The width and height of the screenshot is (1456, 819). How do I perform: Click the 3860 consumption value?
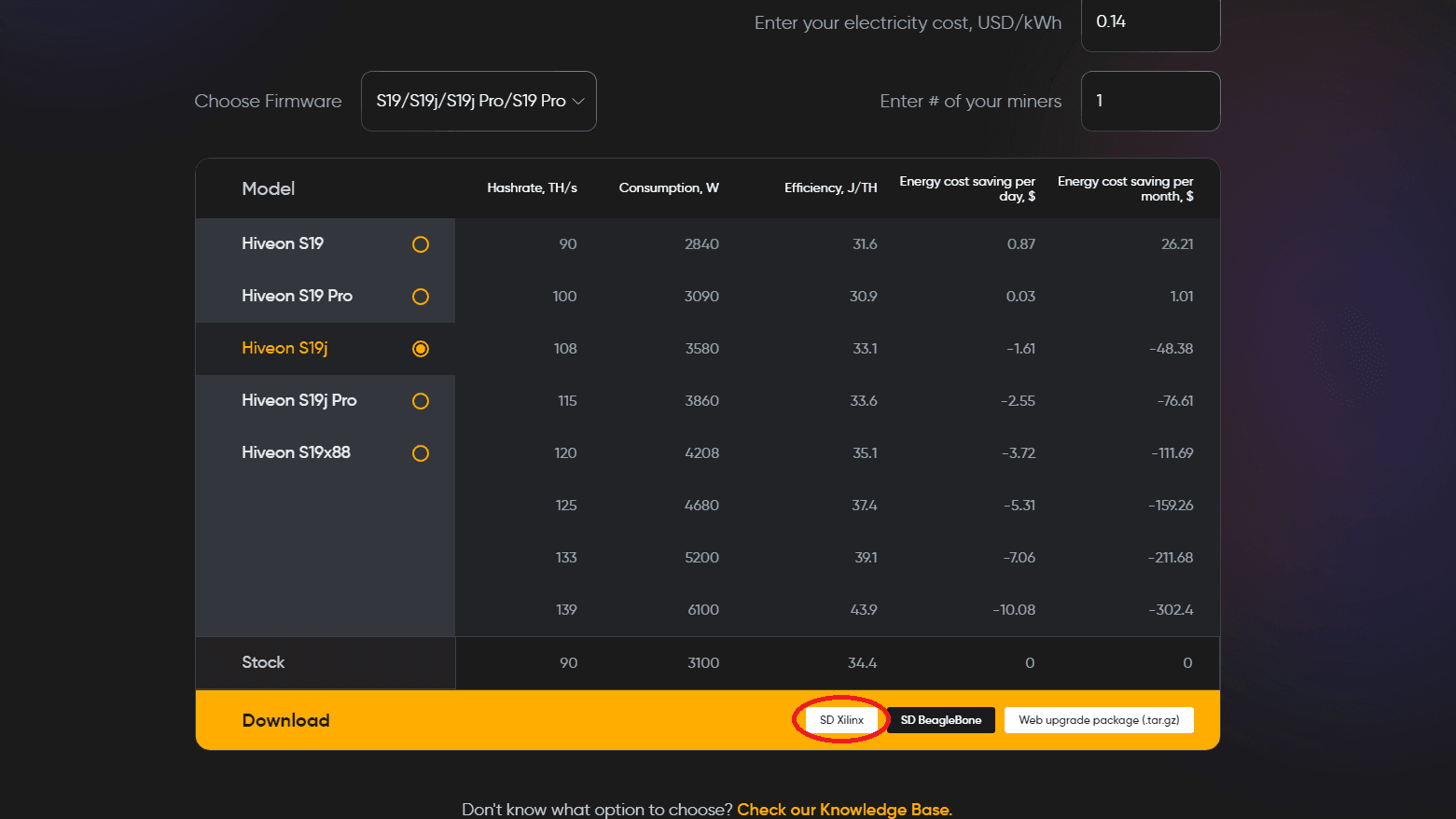(x=701, y=400)
